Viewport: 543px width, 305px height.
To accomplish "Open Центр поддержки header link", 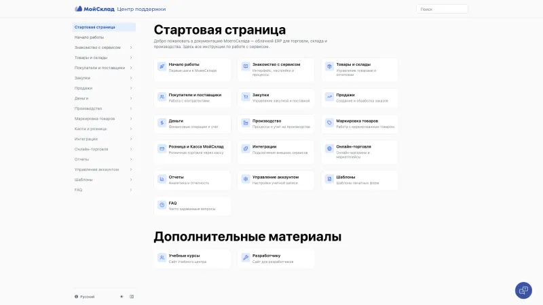I will tap(141, 9).
